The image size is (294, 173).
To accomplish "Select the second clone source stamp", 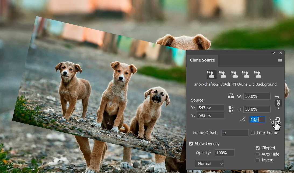I will (222, 74).
